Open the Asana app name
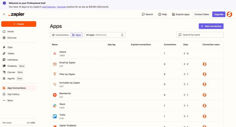 63,52
